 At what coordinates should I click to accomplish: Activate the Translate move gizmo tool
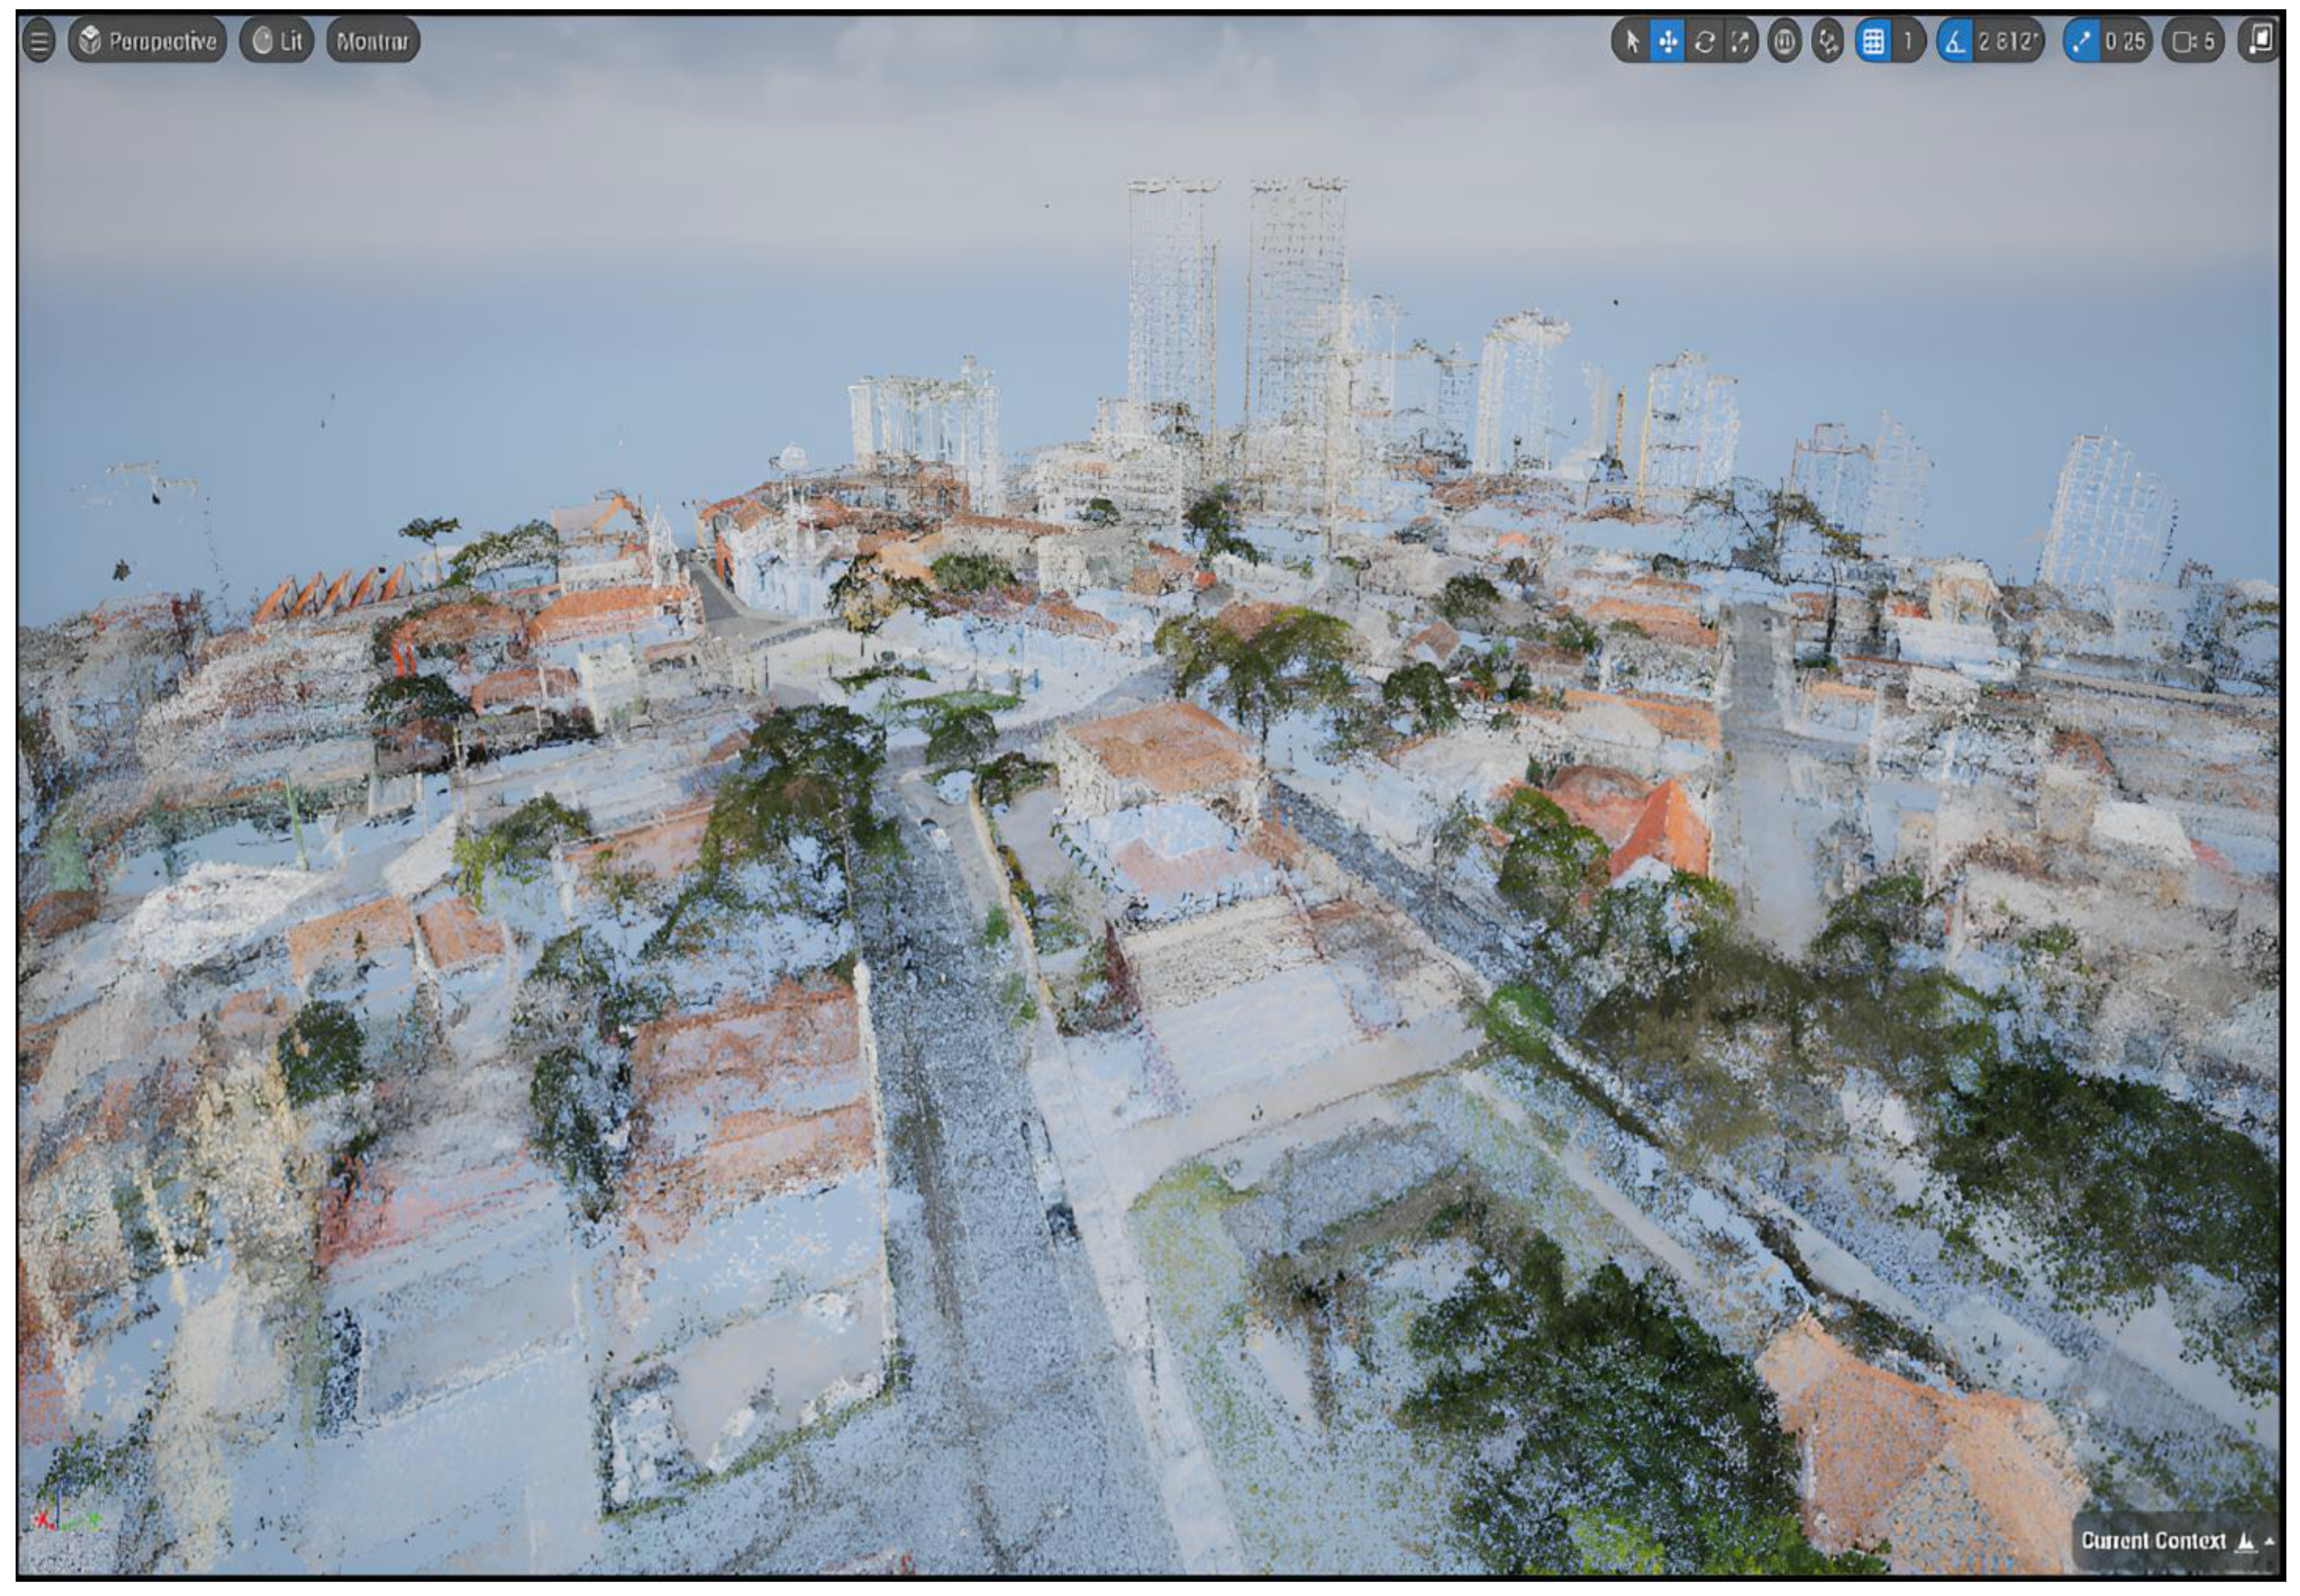(1667, 41)
